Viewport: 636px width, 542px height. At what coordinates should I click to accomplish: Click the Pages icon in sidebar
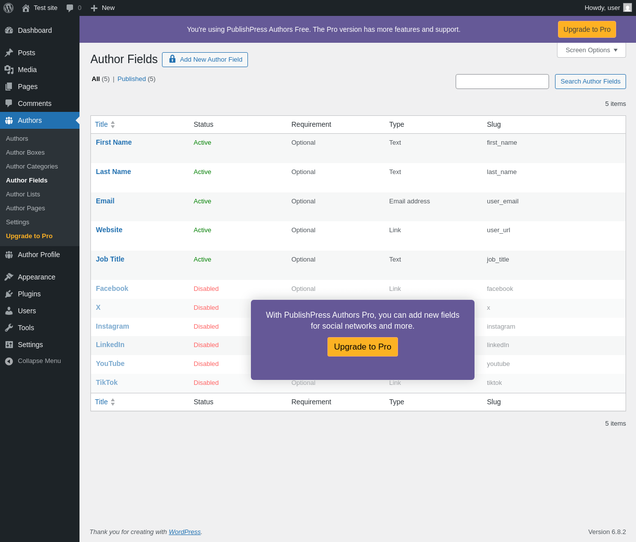[9, 87]
